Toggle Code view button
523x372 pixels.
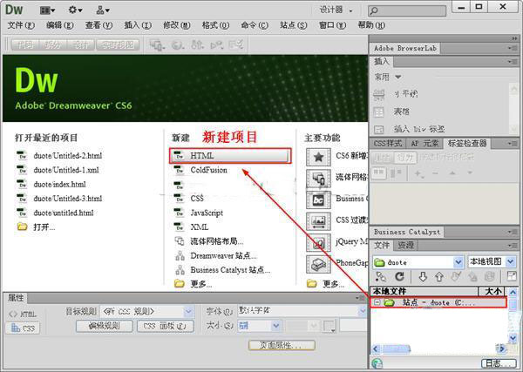[x=25, y=44]
